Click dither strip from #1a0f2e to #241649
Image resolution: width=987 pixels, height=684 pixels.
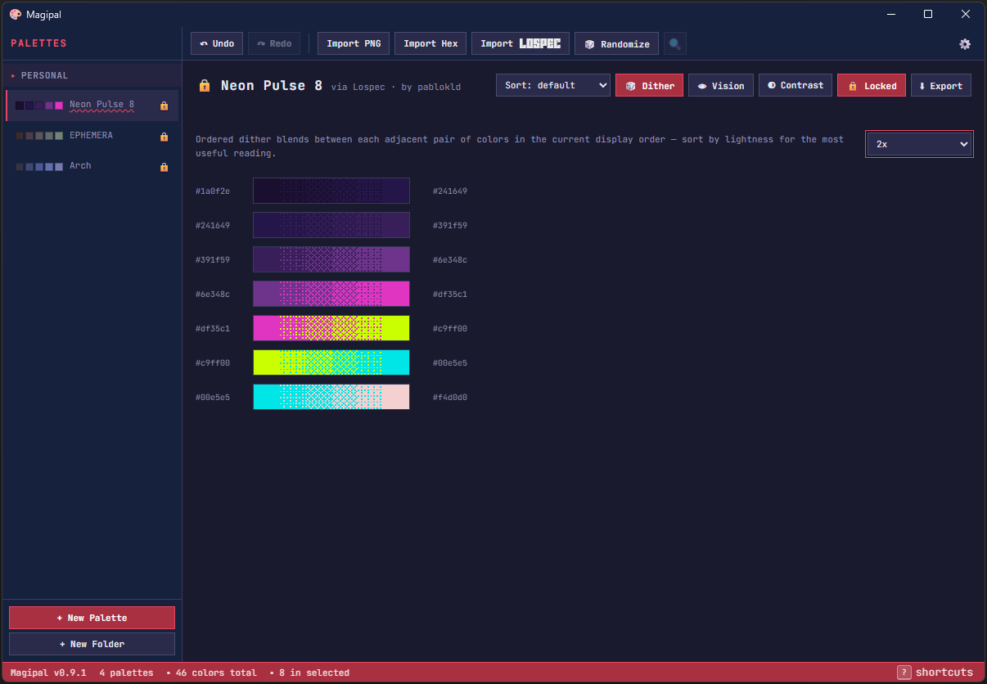[x=331, y=191]
